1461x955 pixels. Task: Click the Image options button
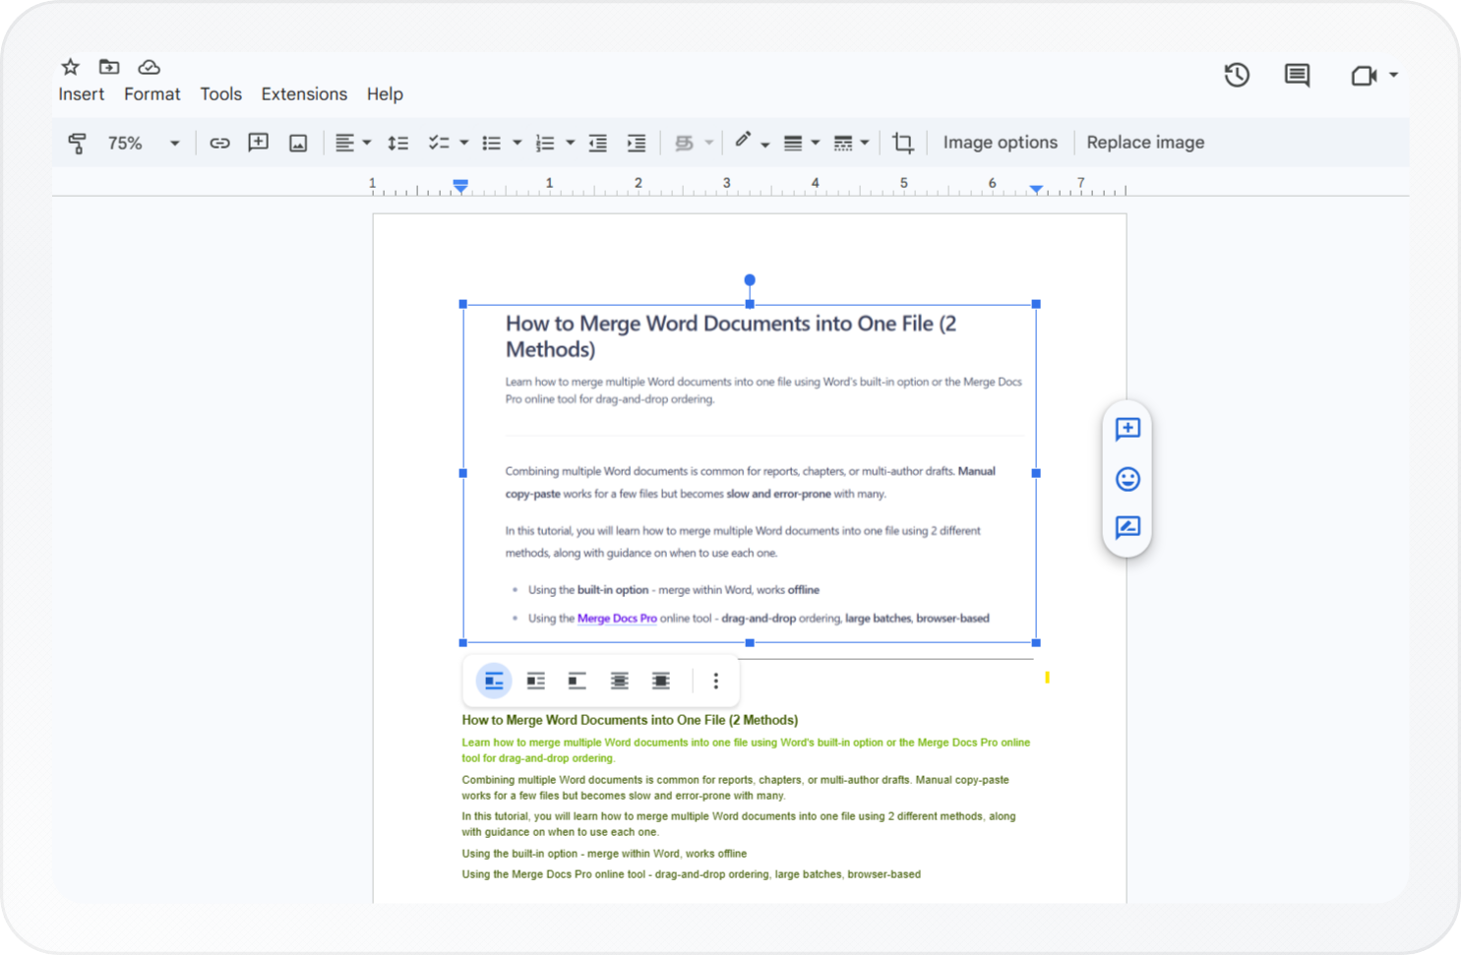point(1000,143)
